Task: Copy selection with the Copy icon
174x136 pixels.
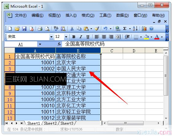Action: point(79,29)
